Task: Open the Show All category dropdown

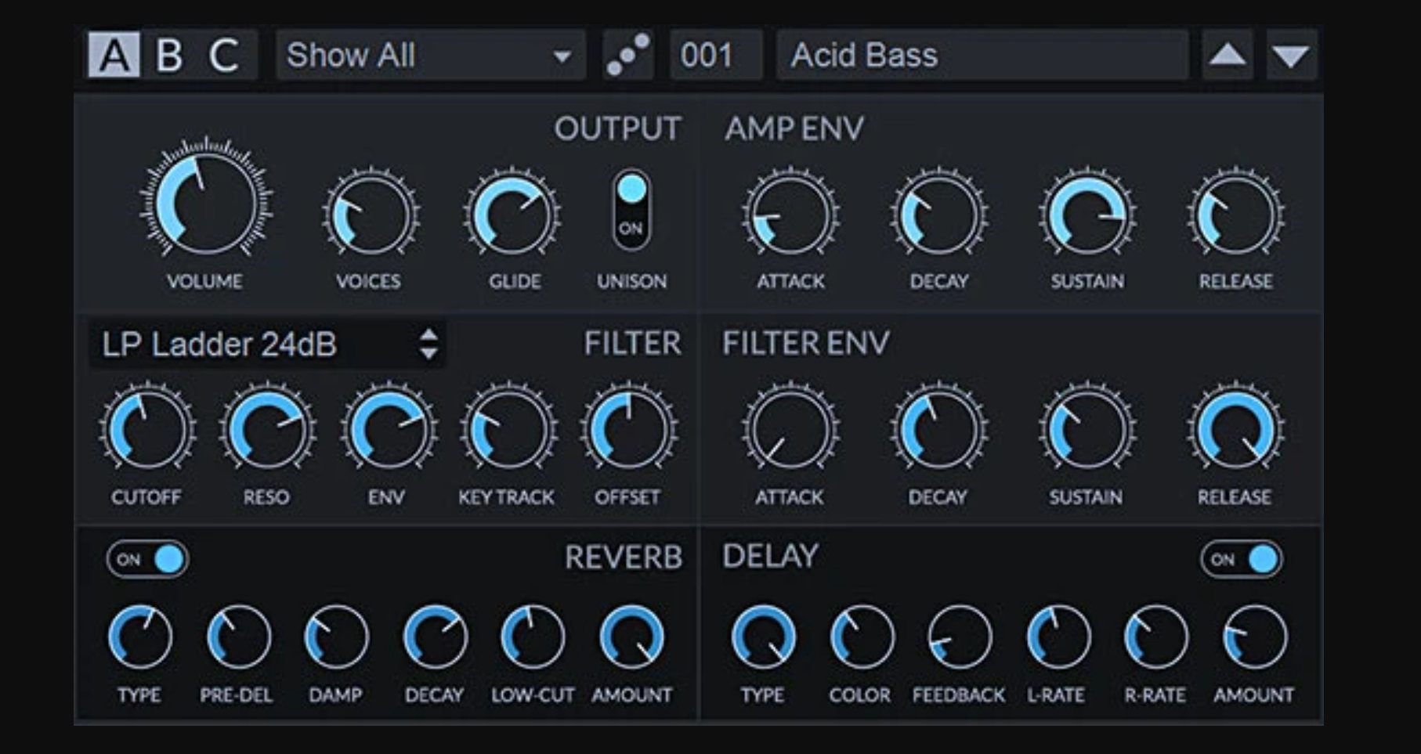Action: (x=430, y=55)
